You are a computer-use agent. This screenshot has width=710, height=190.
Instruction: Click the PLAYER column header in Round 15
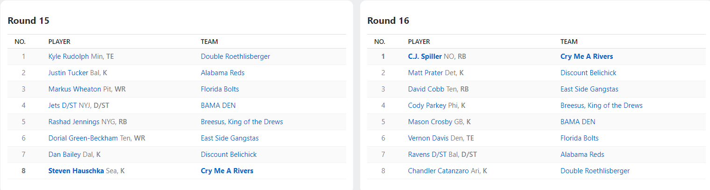tap(59, 42)
